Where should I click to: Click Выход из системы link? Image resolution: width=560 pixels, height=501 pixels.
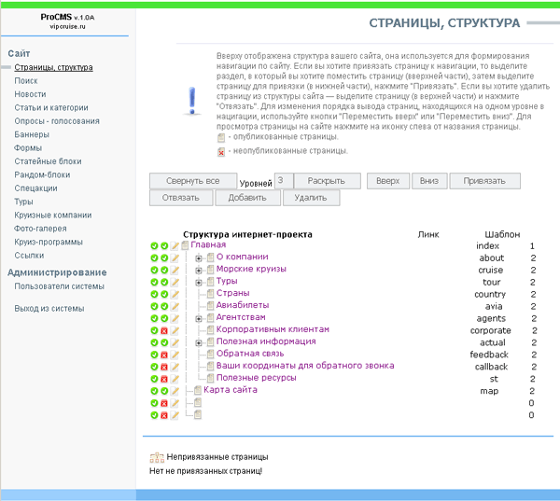click(49, 309)
